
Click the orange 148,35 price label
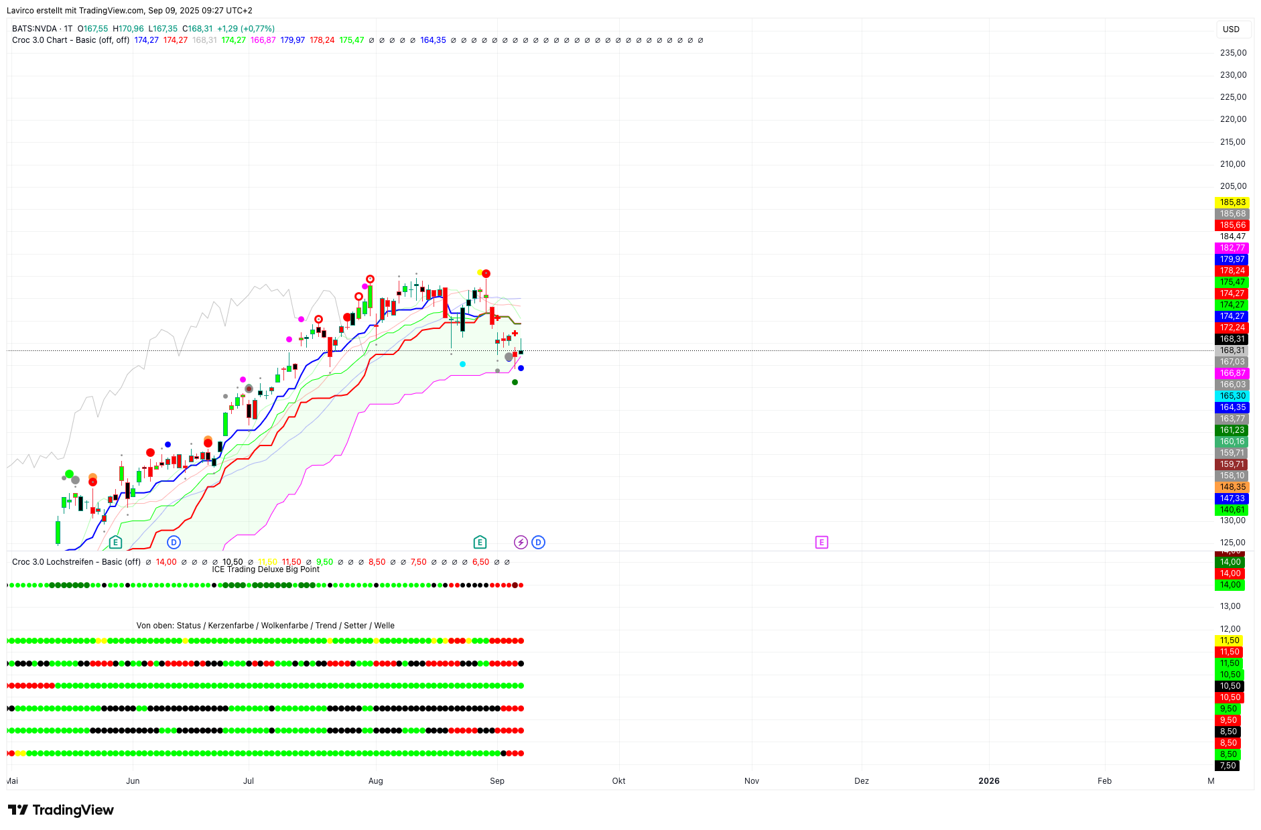click(1232, 487)
